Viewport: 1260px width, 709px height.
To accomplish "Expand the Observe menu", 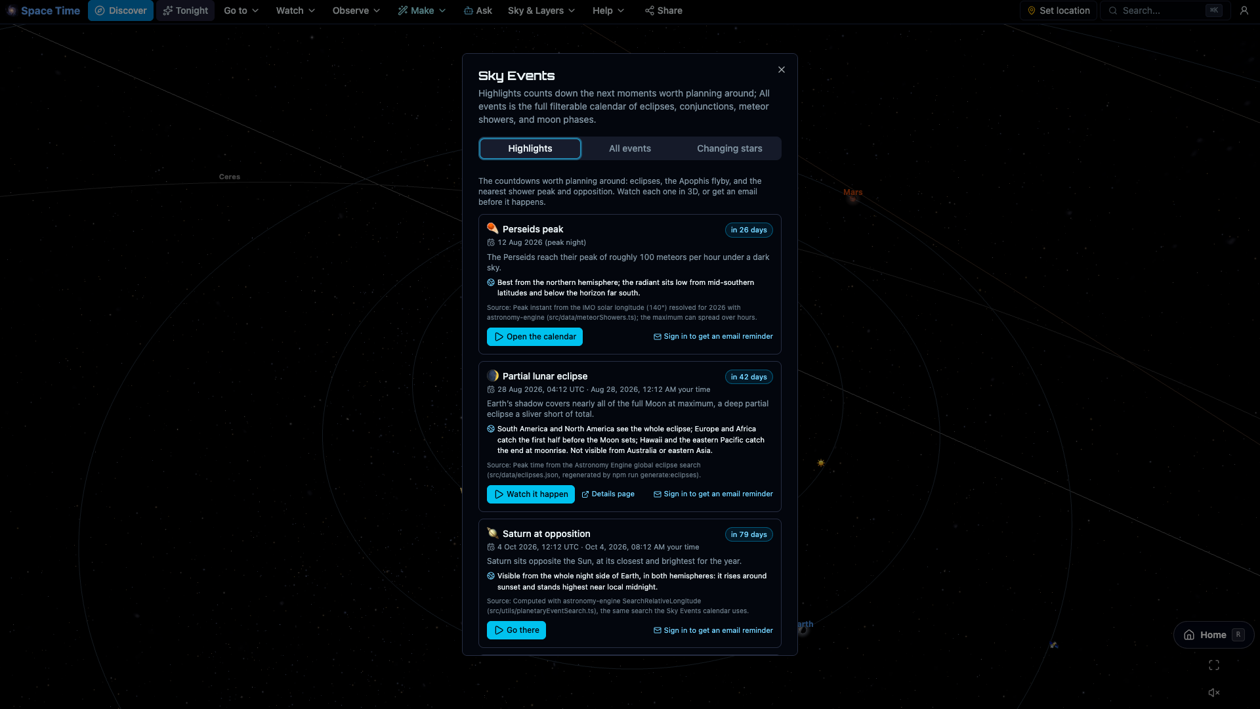I will [356, 11].
